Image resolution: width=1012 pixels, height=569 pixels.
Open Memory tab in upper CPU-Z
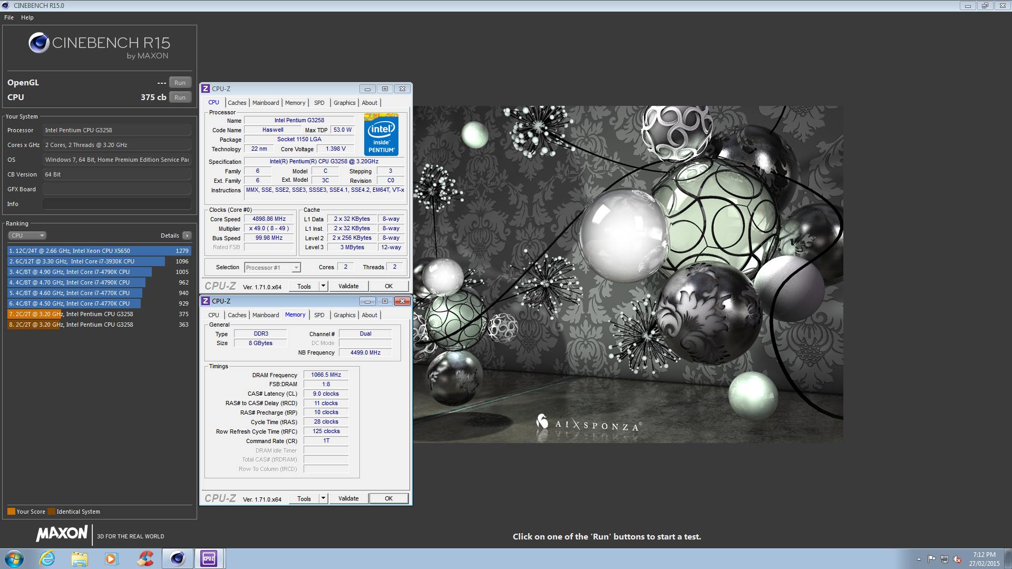coord(295,103)
